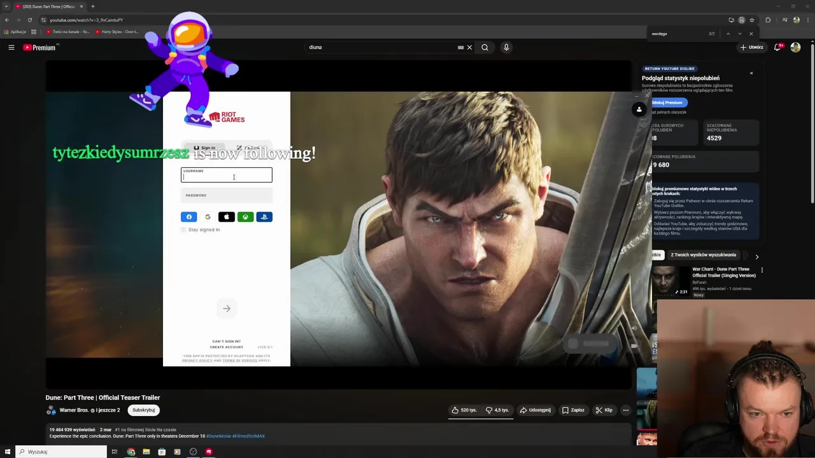Close the Dune: Part Three tab
This screenshot has height=458, width=815.
pos(81,6)
